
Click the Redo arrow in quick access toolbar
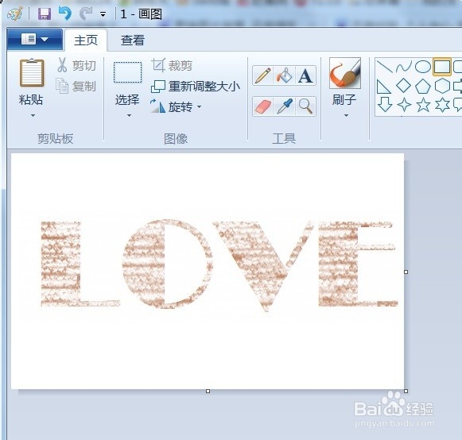point(86,14)
